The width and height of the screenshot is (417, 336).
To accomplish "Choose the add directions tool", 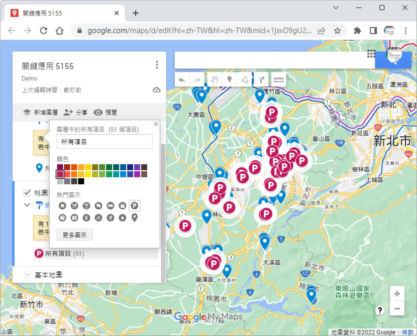I will pyautogui.click(x=261, y=80).
